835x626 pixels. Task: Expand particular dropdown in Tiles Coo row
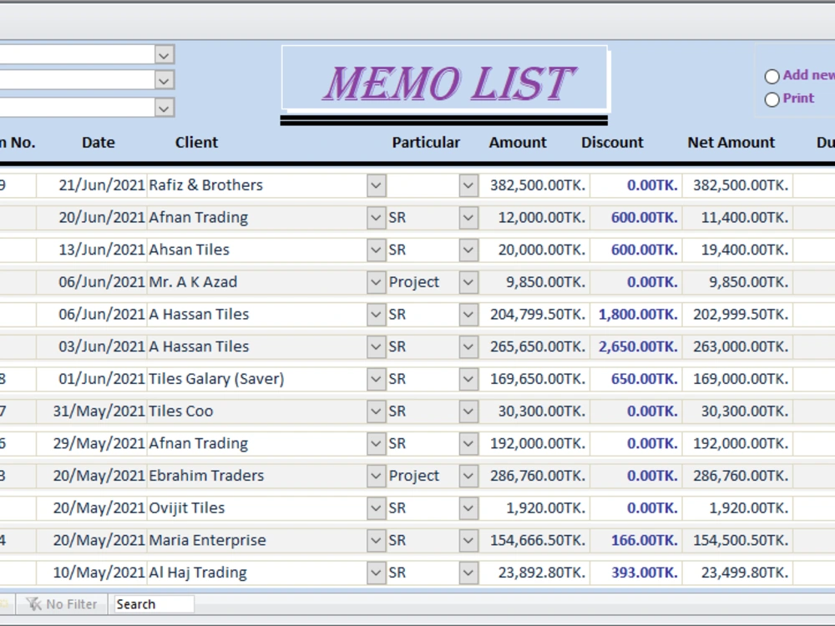[468, 411]
